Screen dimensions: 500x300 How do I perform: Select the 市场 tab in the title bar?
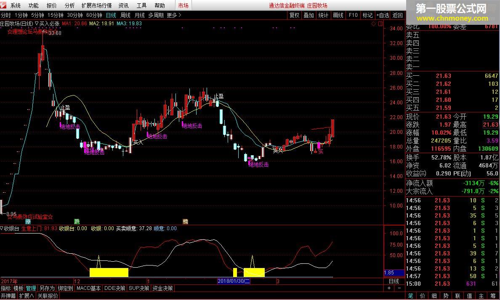tap(184, 6)
